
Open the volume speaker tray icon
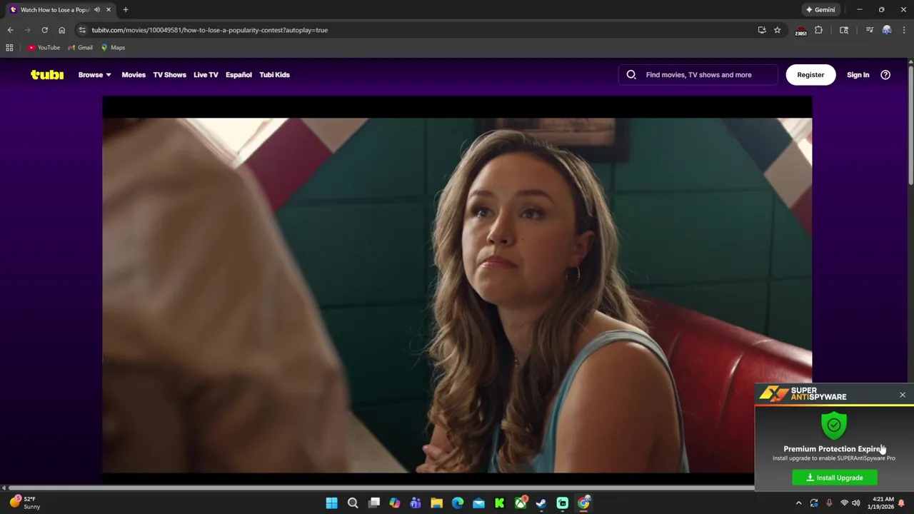click(x=856, y=503)
